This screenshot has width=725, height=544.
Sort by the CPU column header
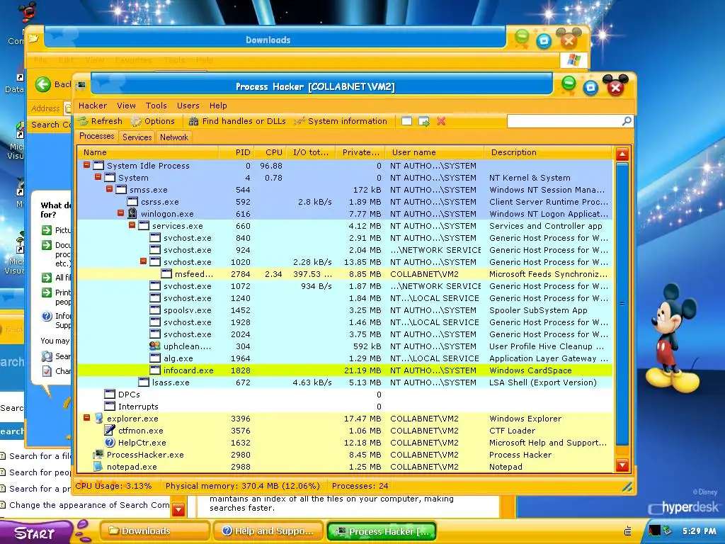270,152
